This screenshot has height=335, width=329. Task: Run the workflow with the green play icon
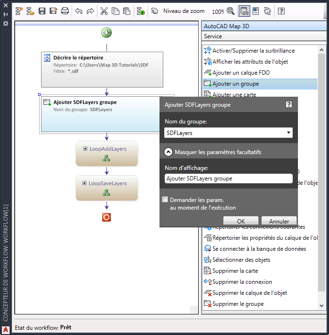tap(141, 11)
